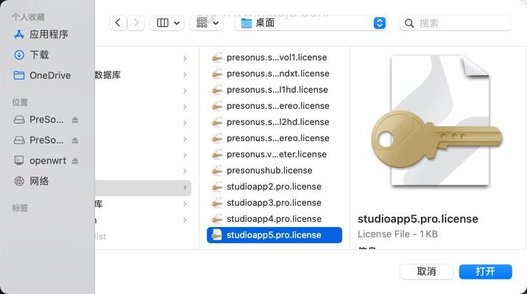Go back with the left chevron button
527x294 pixels.
(x=118, y=23)
